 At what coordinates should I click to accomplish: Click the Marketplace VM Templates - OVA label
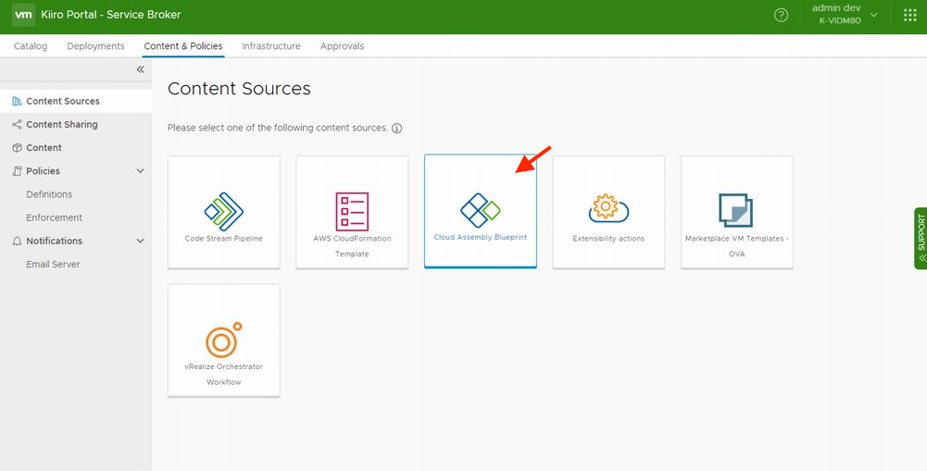[x=736, y=246]
